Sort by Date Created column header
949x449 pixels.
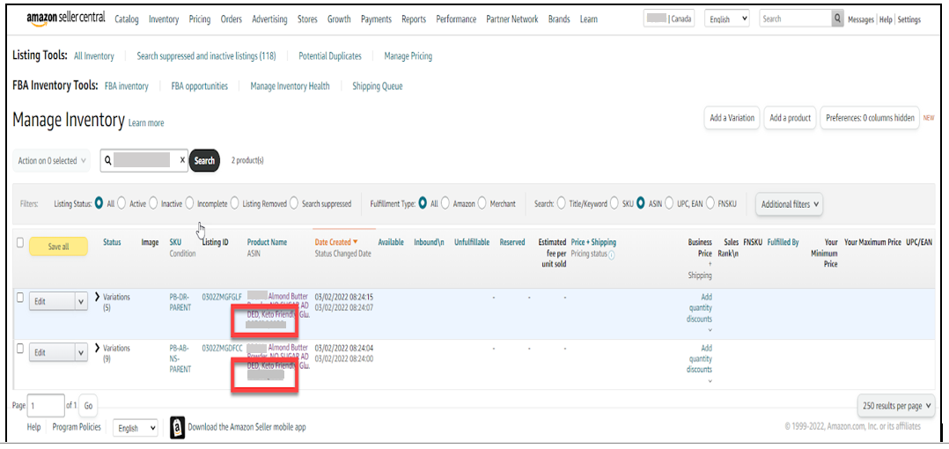pyautogui.click(x=336, y=242)
